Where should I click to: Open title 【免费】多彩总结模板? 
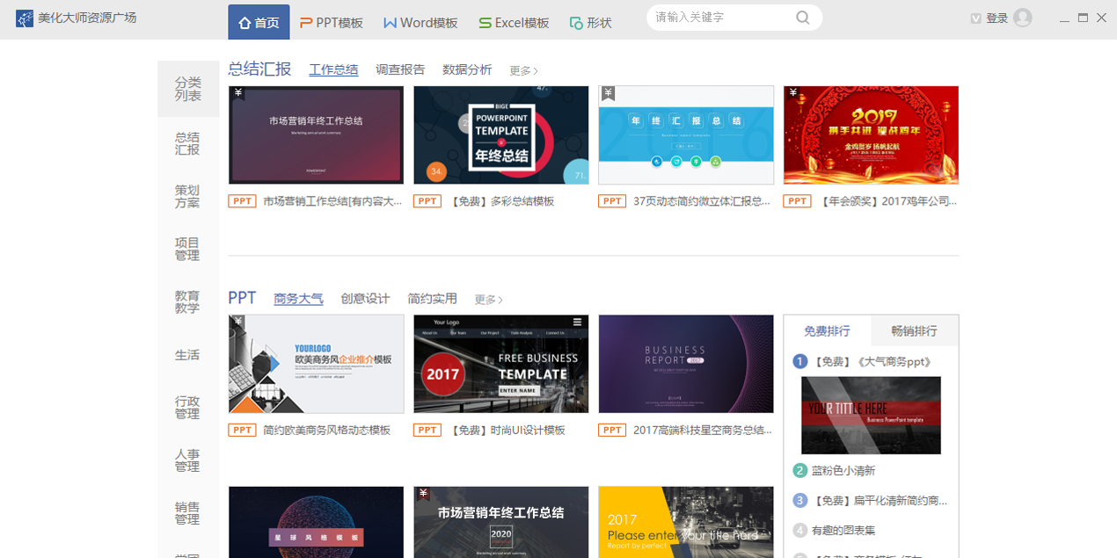click(501, 201)
